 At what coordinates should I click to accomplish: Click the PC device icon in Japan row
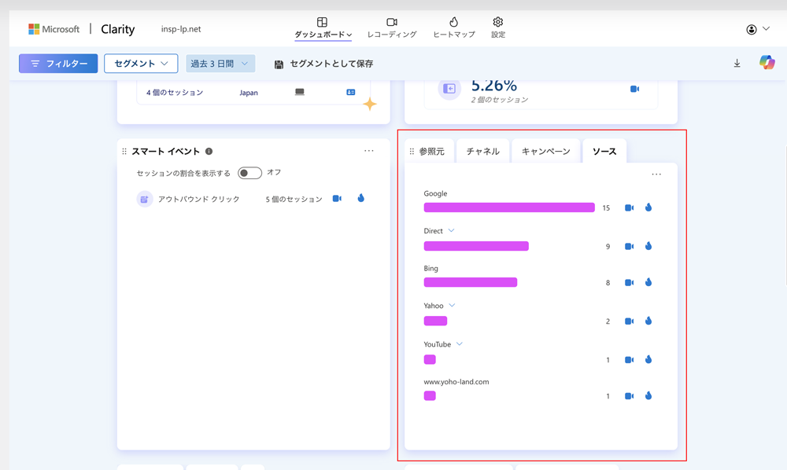pyautogui.click(x=300, y=92)
